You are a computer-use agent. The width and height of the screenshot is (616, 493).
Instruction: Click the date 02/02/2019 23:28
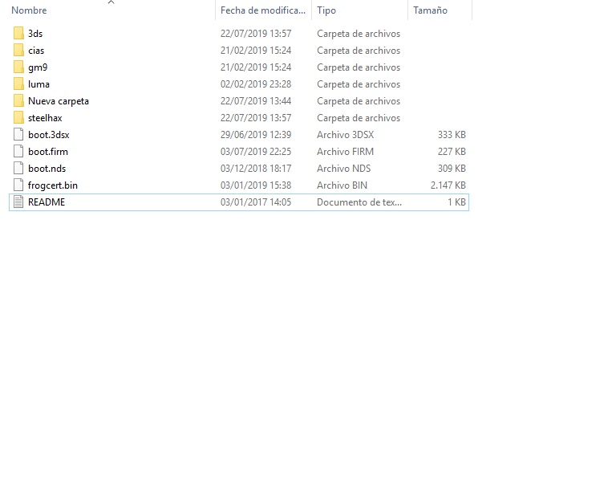click(256, 84)
